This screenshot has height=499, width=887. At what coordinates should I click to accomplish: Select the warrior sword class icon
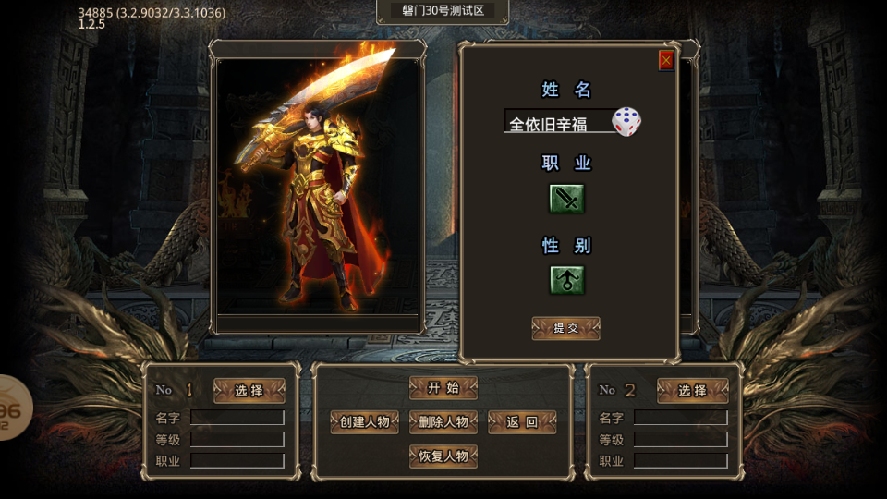(x=566, y=199)
